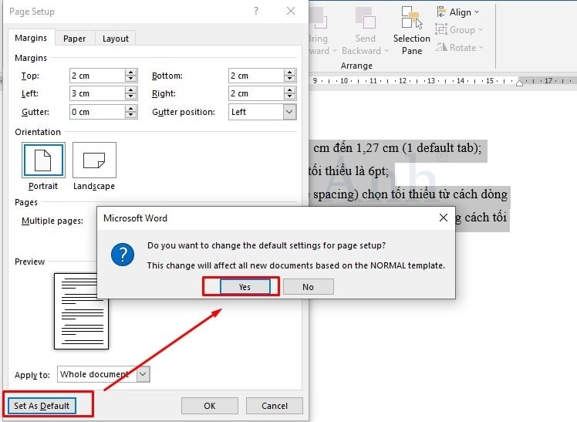577x422 pixels.
Task: Close the Microsoft Word message box
Action: click(x=444, y=218)
